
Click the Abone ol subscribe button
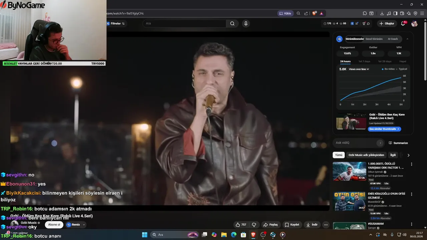click(54, 225)
